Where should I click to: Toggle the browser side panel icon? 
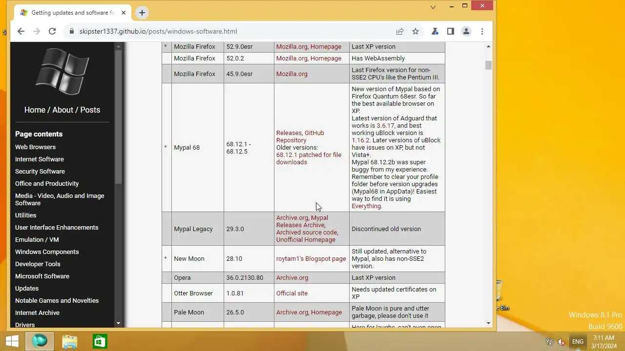pos(451,31)
